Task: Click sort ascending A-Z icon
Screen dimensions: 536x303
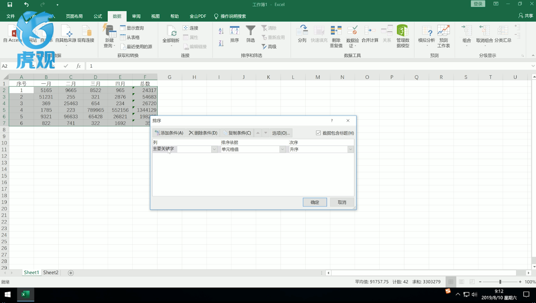Action: click(221, 31)
